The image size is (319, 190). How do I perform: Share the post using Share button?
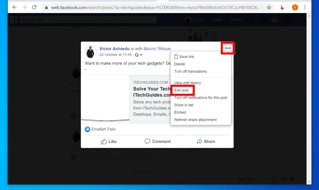pyautogui.click(x=206, y=141)
